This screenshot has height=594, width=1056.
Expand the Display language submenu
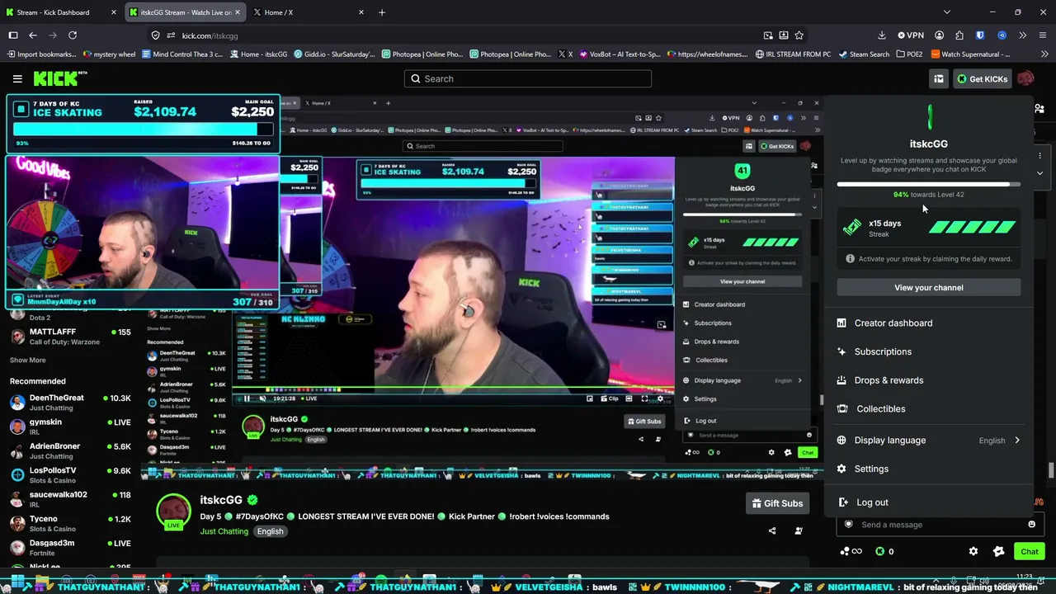[x=929, y=441]
